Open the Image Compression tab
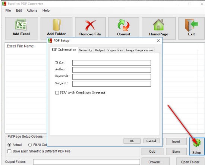The height and width of the screenshot is (165, 205). [139, 50]
